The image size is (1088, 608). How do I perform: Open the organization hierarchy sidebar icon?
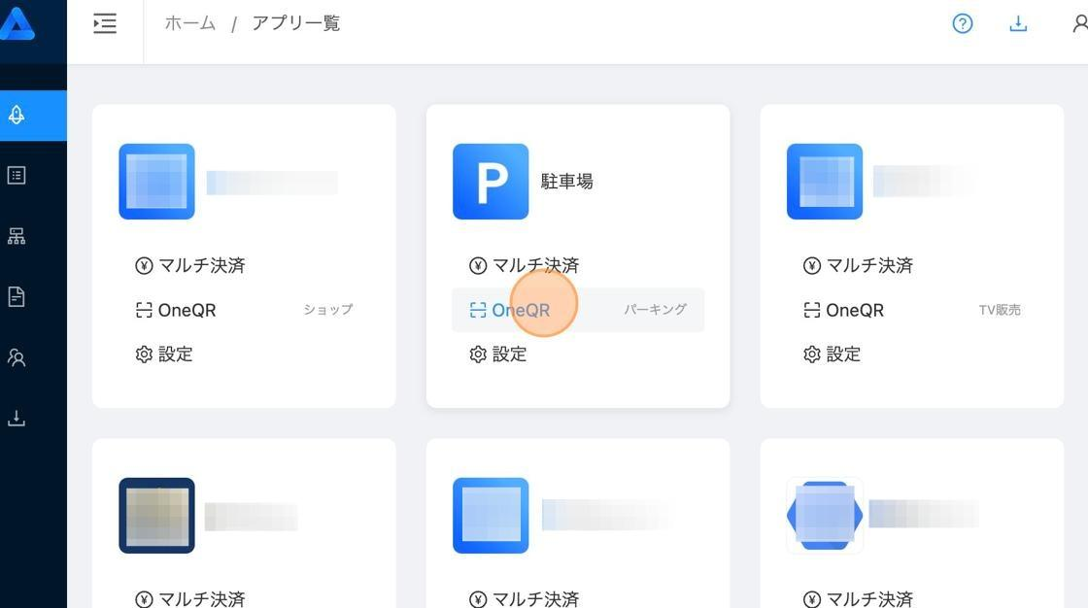point(17,237)
